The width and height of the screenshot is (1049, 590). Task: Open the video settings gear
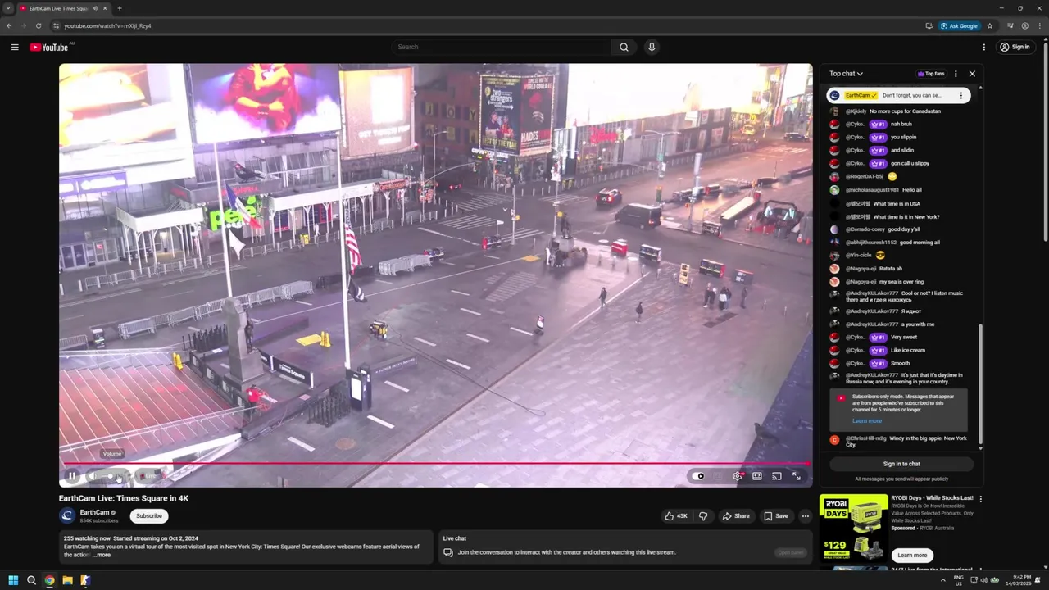tap(738, 476)
